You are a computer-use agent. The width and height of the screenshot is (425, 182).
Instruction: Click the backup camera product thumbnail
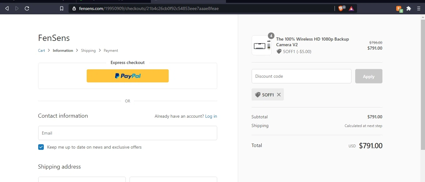(262, 45)
